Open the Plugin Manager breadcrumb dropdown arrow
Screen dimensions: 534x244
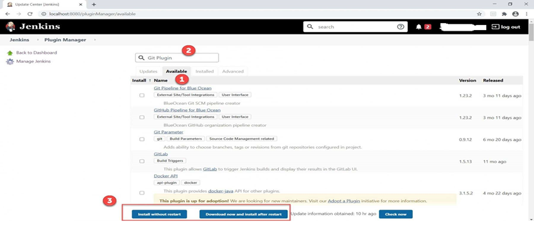pyautogui.click(x=95, y=40)
